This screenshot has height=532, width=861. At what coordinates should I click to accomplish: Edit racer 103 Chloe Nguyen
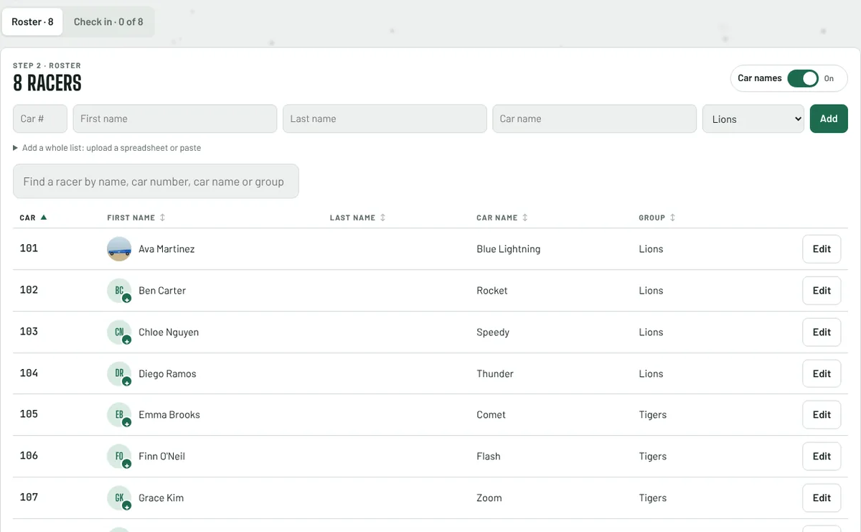(822, 332)
